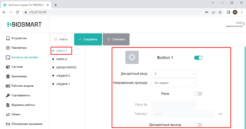Open the root user options menu
The image size is (246, 129).
tap(244, 24)
